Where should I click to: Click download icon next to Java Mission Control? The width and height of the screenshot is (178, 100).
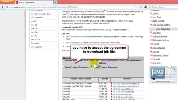(151, 25)
